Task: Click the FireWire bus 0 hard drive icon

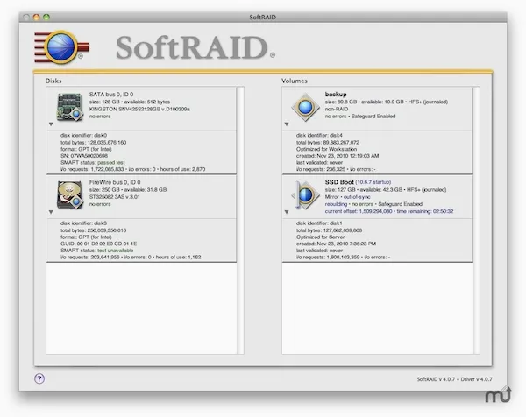Action: tap(70, 194)
